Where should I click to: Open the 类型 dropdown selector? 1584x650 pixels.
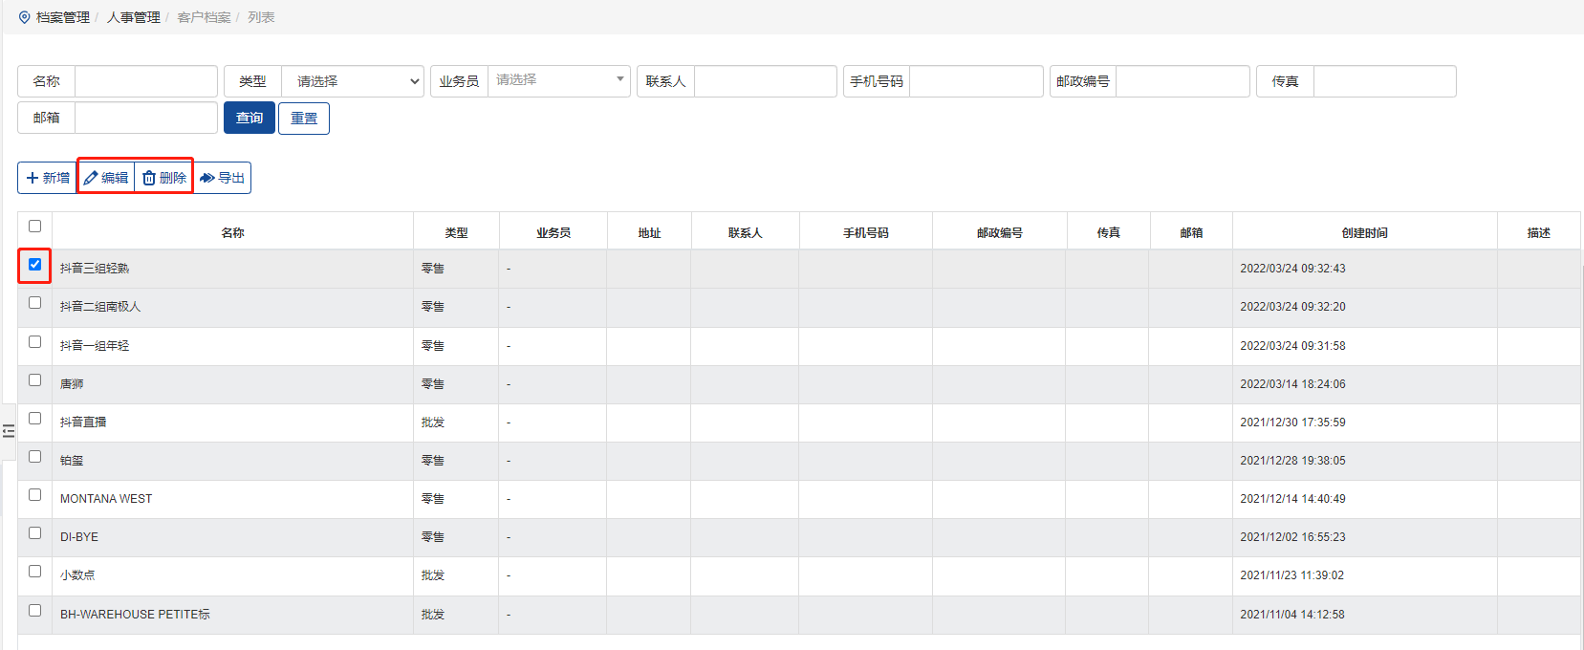pyautogui.click(x=353, y=81)
